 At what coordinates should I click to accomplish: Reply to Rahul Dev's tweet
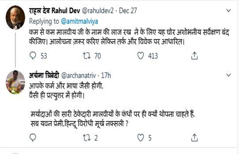point(33,56)
